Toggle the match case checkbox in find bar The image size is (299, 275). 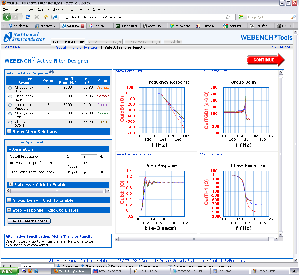pos(138,266)
